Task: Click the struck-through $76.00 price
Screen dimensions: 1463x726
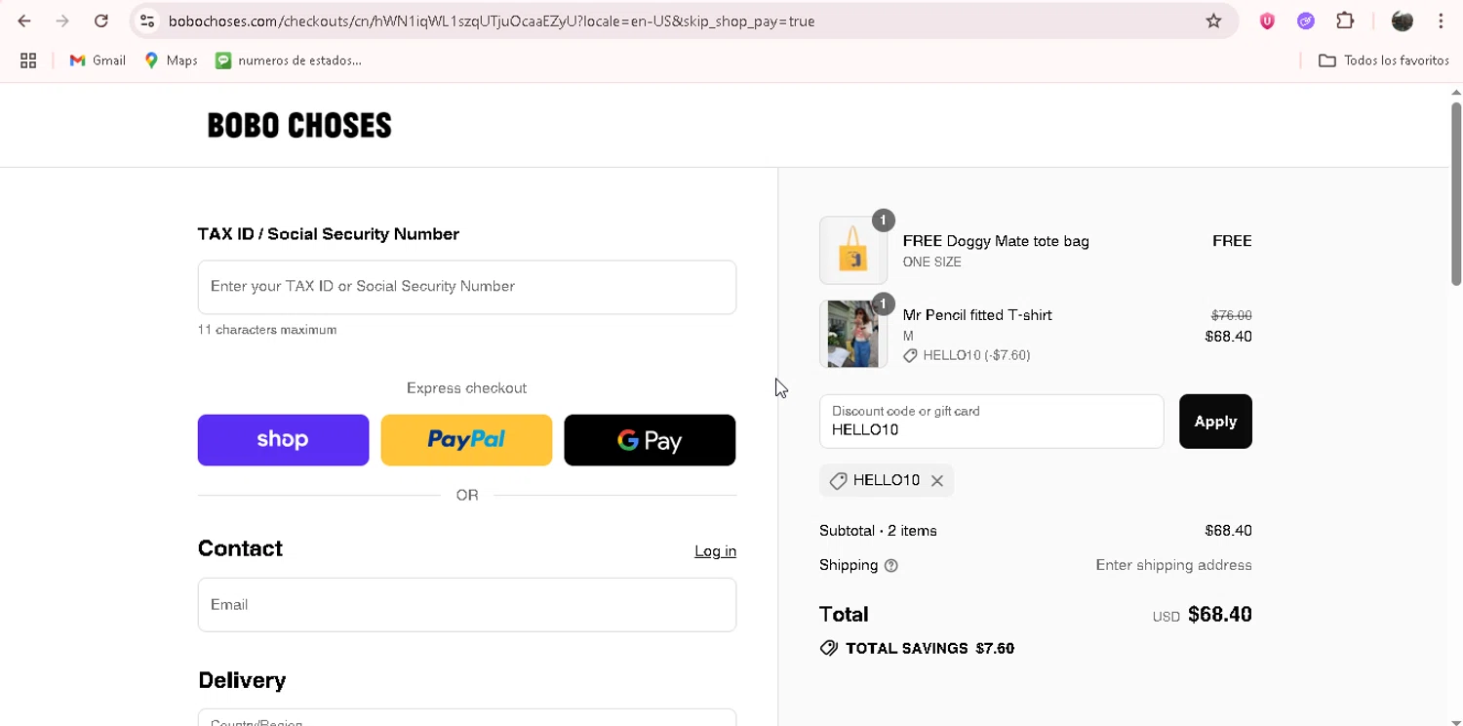Action: pos(1231,315)
